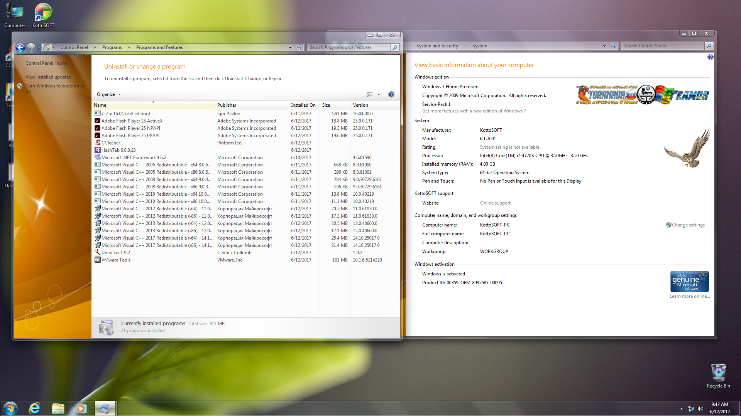The image size is (741, 416).
Task: Open the Organize dropdown menu
Action: click(x=109, y=94)
